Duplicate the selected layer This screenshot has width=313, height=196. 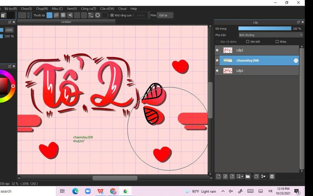pos(256,176)
